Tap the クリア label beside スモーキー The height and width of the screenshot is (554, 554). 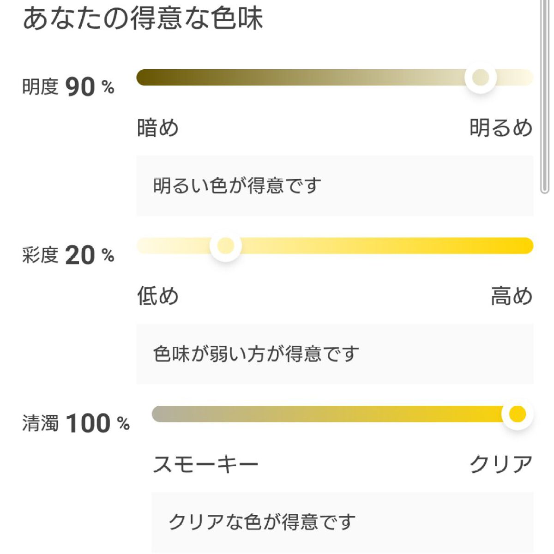(501, 464)
